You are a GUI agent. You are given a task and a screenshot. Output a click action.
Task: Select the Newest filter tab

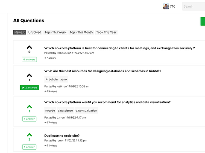pyautogui.click(x=20, y=32)
